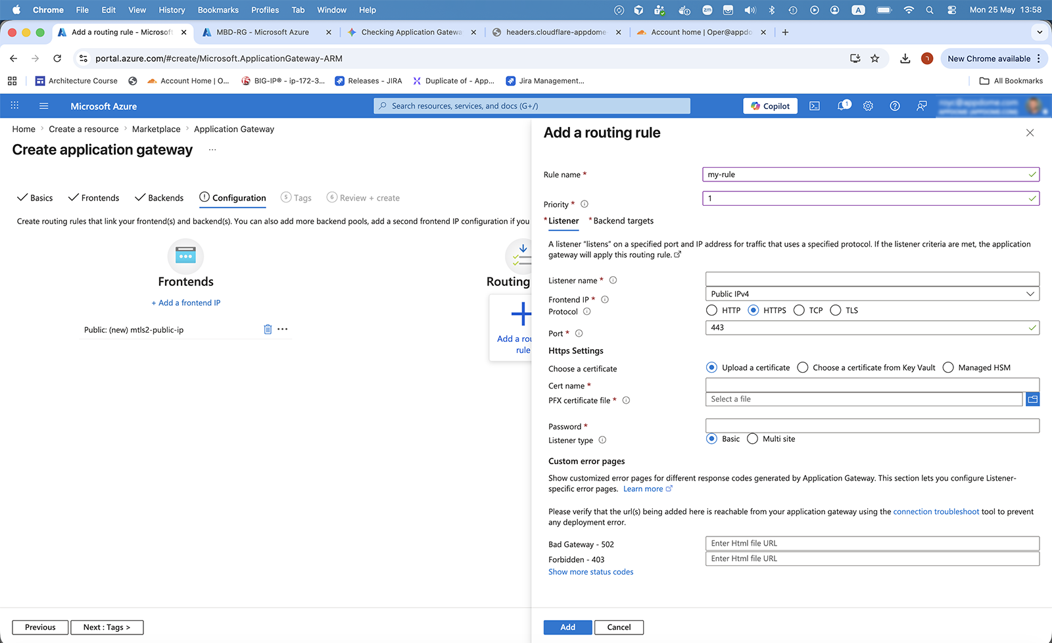Screen dimensions: 1052x643
Task: Click the Previous button
Action: 40,627
